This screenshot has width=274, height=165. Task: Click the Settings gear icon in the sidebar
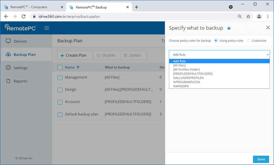click(8, 67)
